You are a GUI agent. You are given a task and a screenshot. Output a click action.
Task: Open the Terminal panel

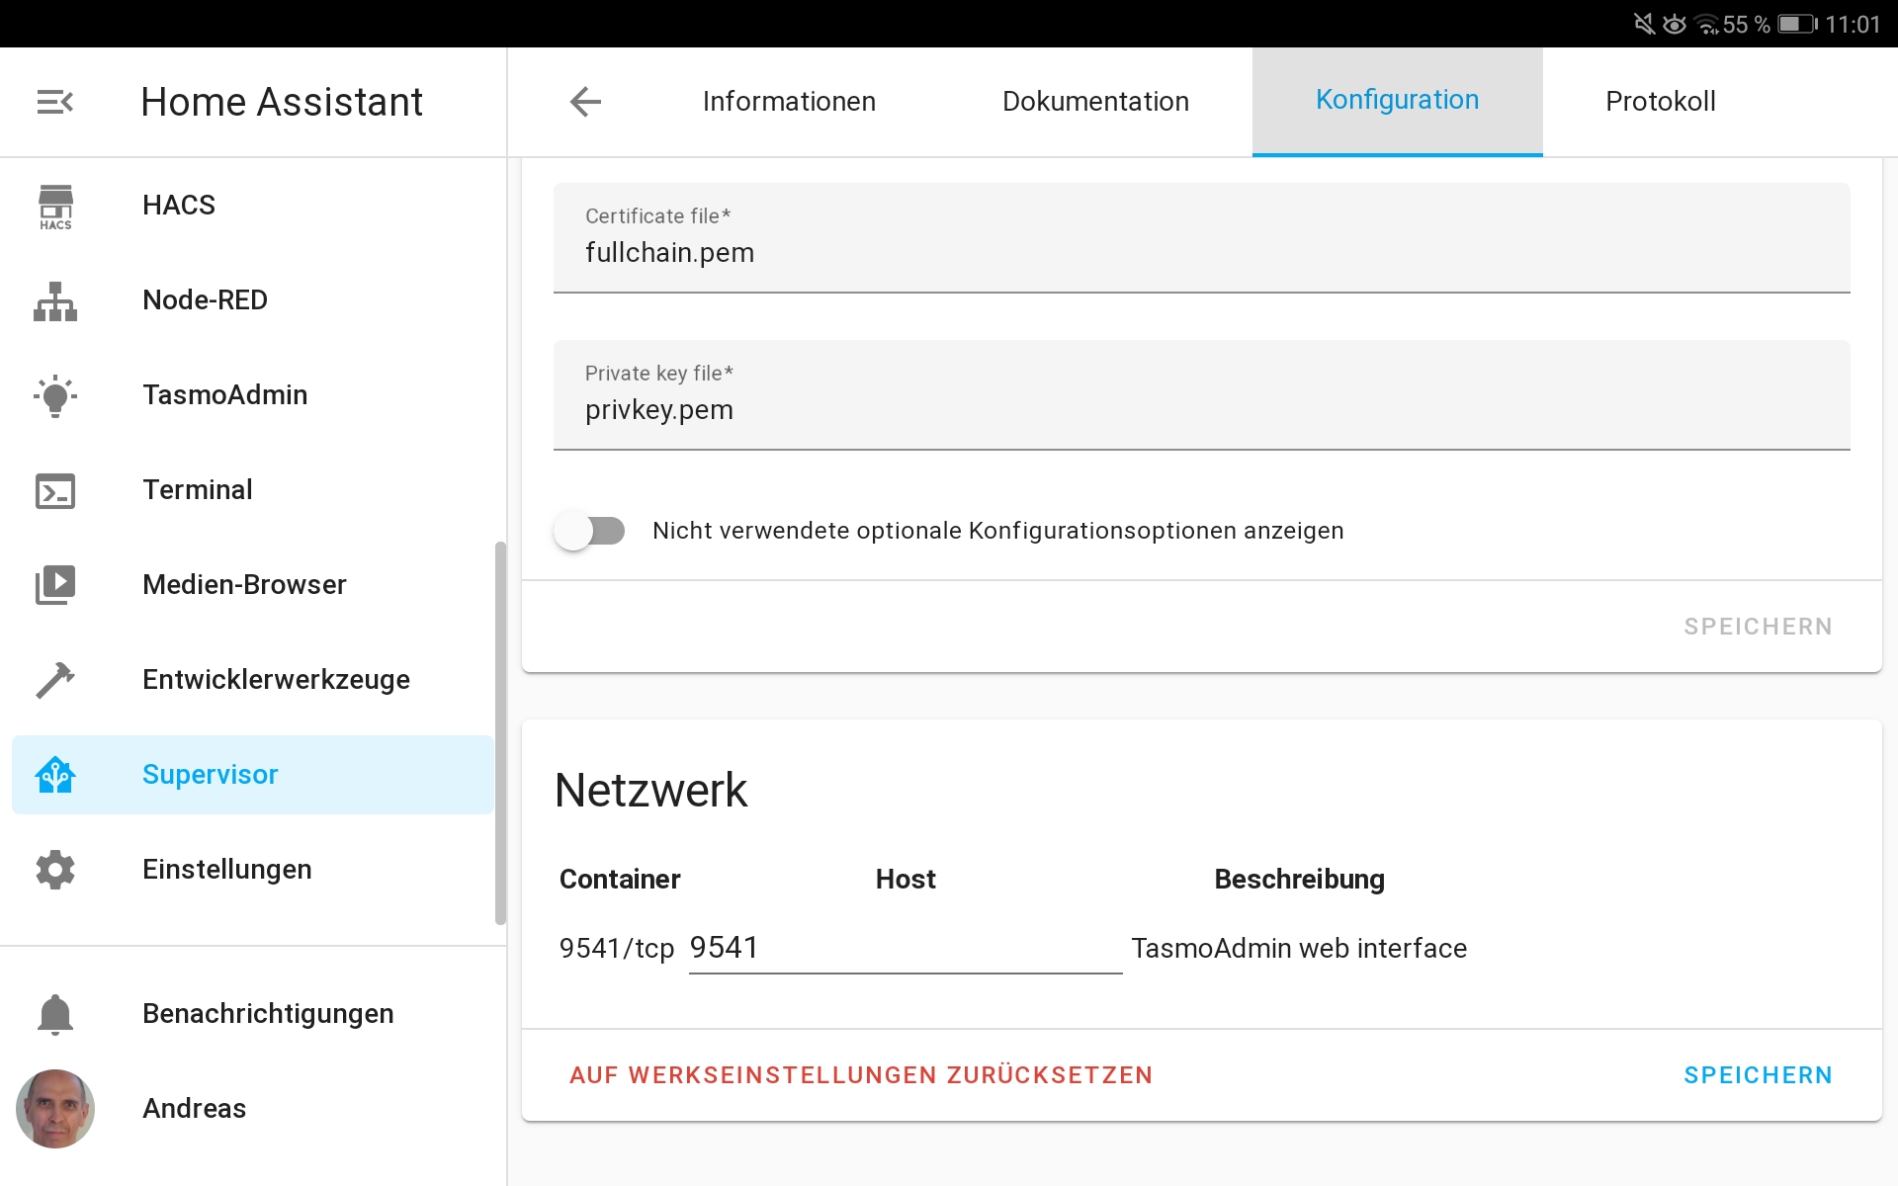coord(197,489)
